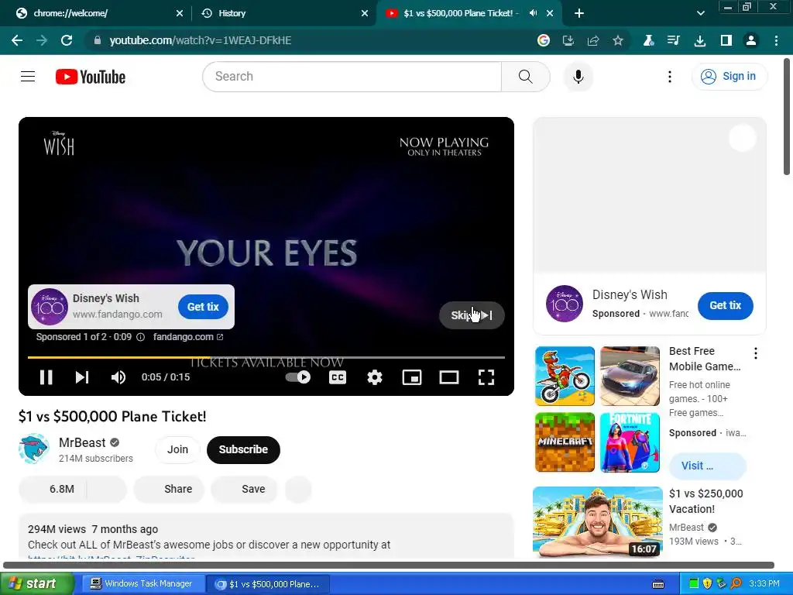Go back in browser
The image size is (793, 595).
[17, 40]
